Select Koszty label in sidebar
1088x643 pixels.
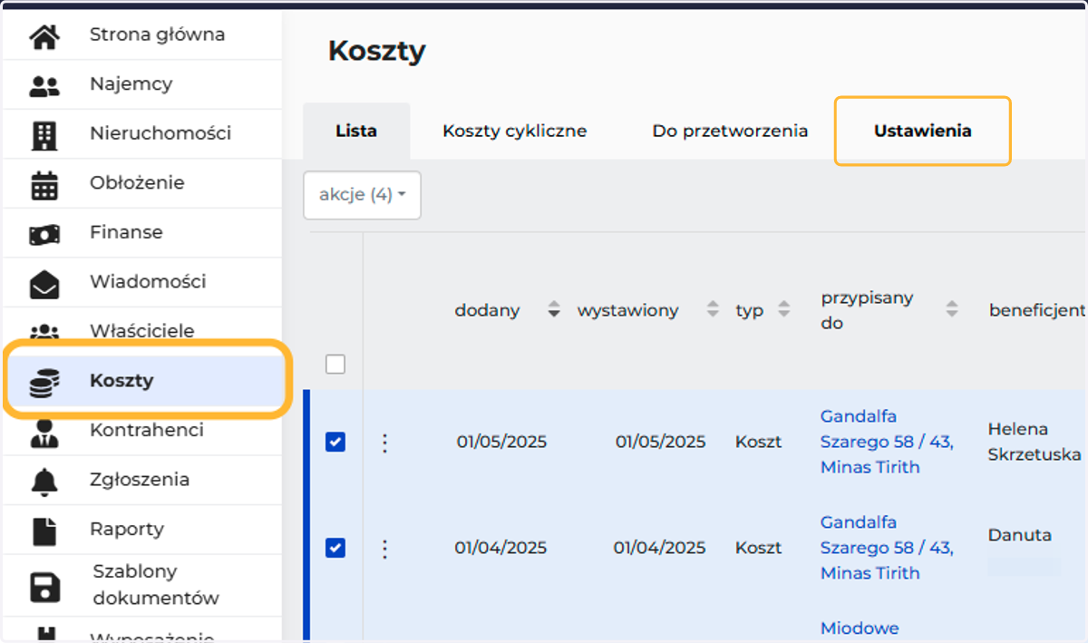click(121, 380)
